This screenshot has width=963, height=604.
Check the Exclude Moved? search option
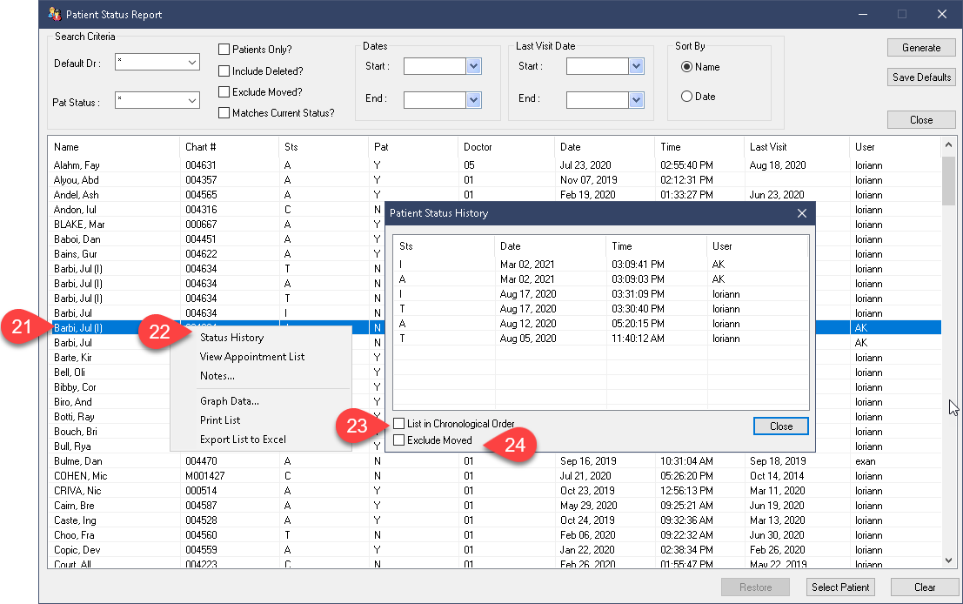(224, 91)
